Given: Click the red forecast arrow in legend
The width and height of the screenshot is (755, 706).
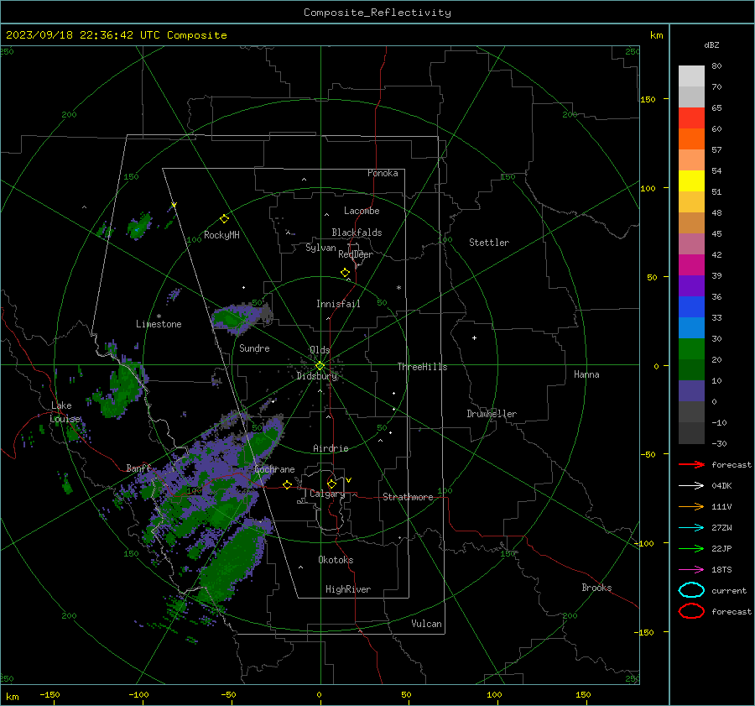Looking at the screenshot, I should [x=691, y=464].
